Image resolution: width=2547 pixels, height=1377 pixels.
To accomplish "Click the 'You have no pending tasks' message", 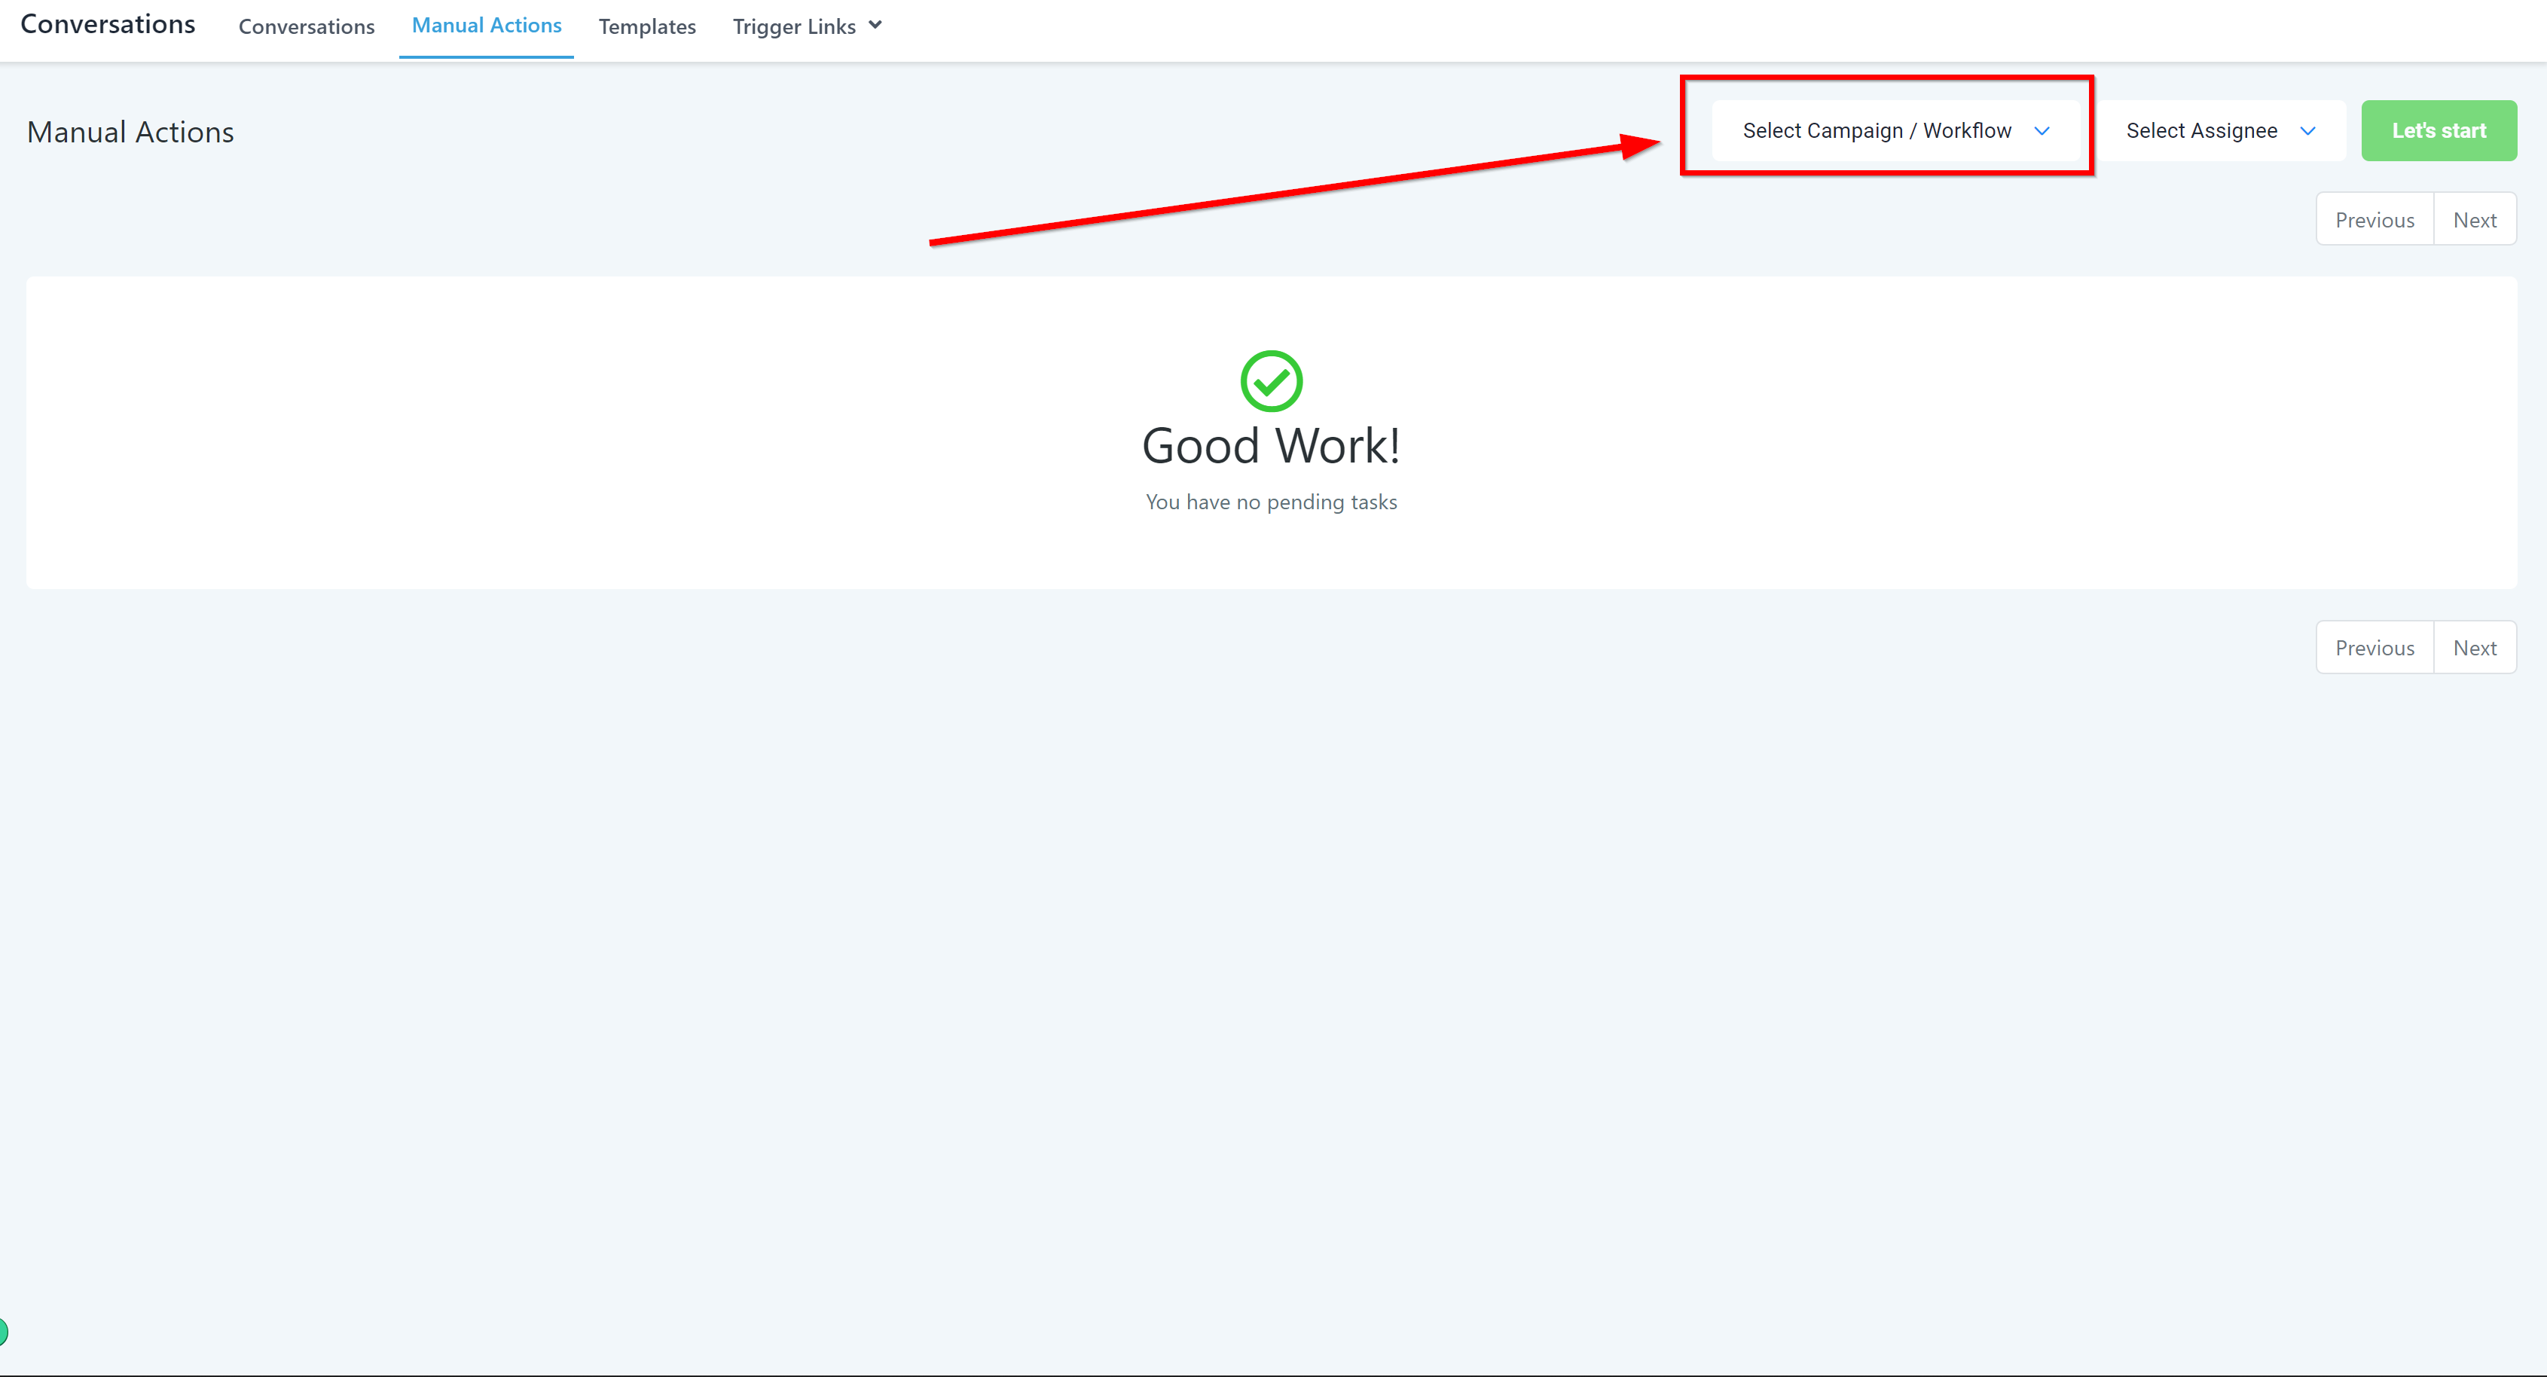I will pos(1271,502).
